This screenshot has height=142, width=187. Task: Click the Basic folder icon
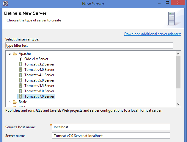(15, 102)
